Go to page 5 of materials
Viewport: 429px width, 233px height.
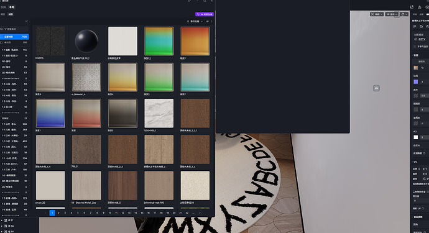(x=78, y=212)
